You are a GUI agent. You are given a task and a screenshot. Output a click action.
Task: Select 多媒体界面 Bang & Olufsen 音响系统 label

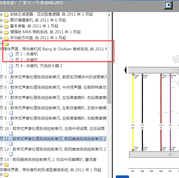pos(53,49)
